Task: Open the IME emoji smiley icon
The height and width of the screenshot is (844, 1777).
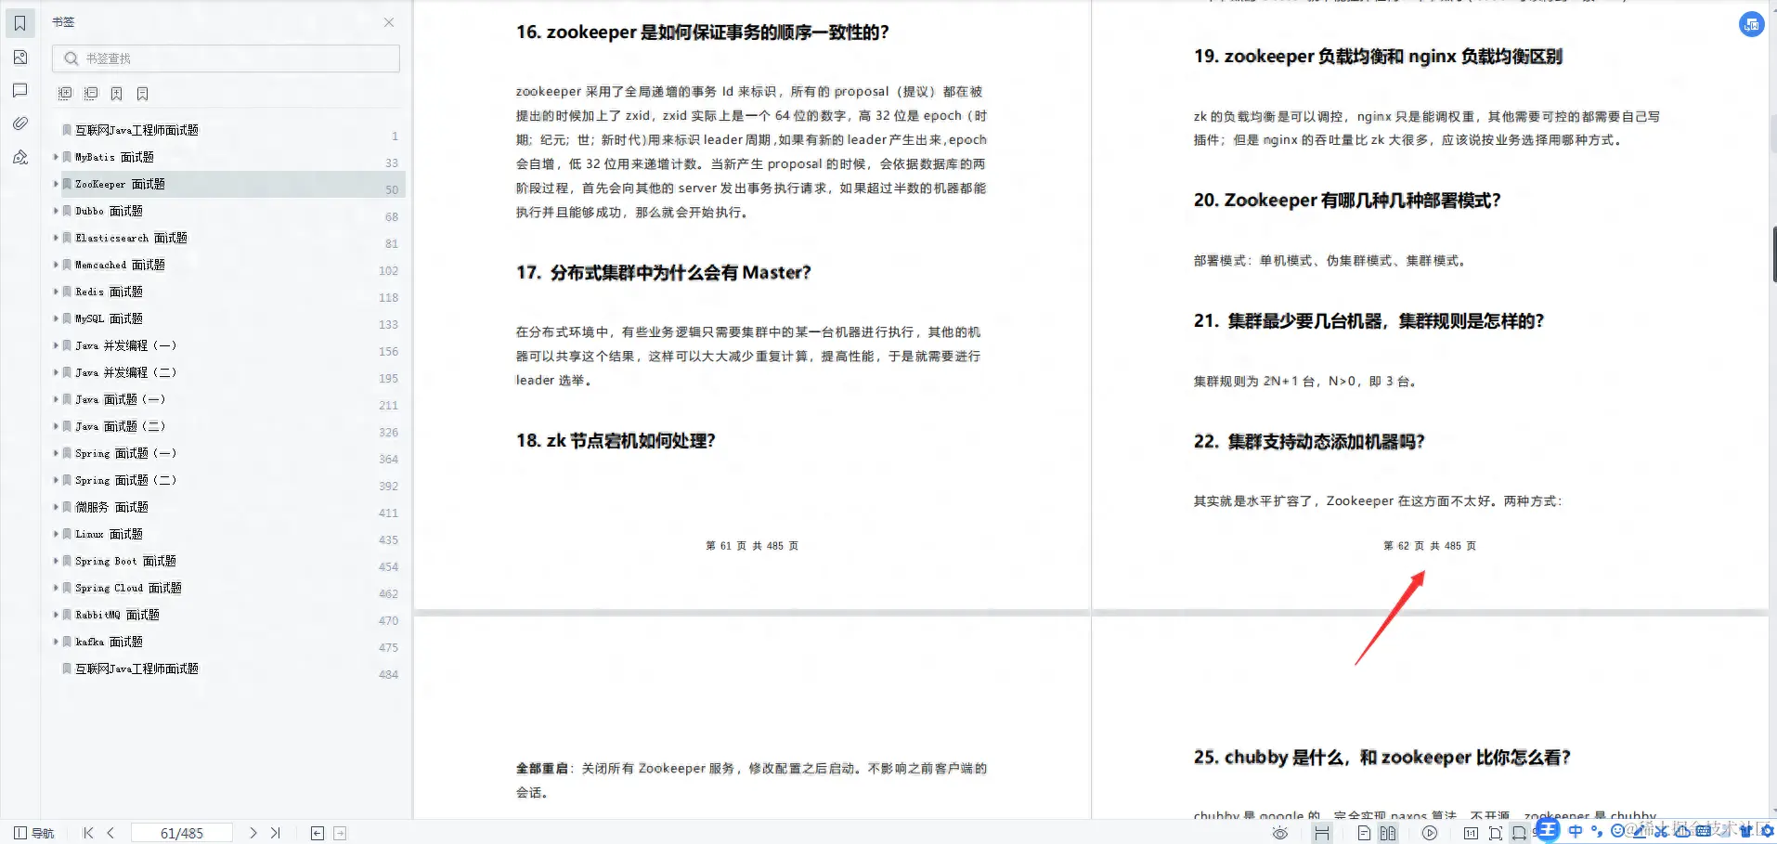Action: 1617,831
